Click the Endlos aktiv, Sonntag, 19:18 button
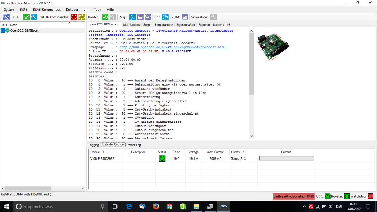The height and width of the screenshot is (212, 377). pos(294,196)
